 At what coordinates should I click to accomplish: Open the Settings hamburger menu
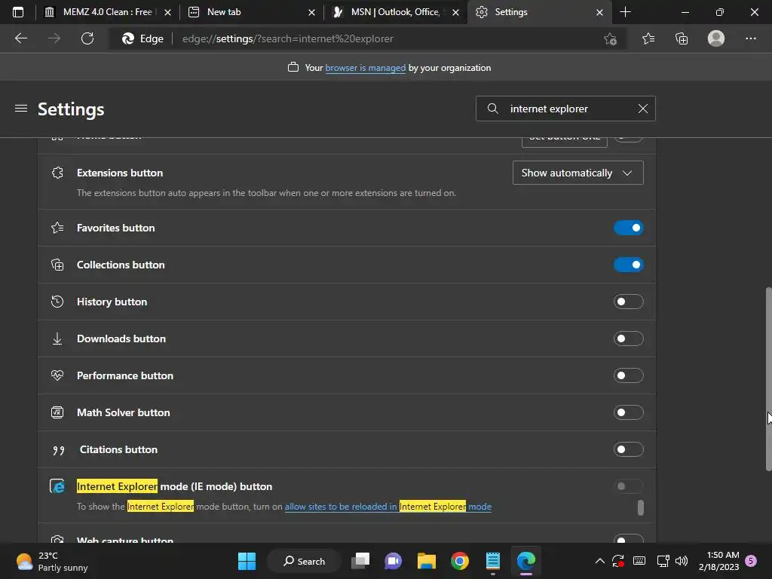pos(20,109)
